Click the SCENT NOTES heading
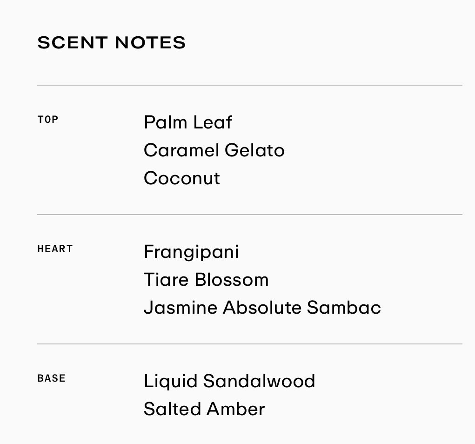Image resolution: width=475 pixels, height=444 pixels. pyautogui.click(x=111, y=42)
